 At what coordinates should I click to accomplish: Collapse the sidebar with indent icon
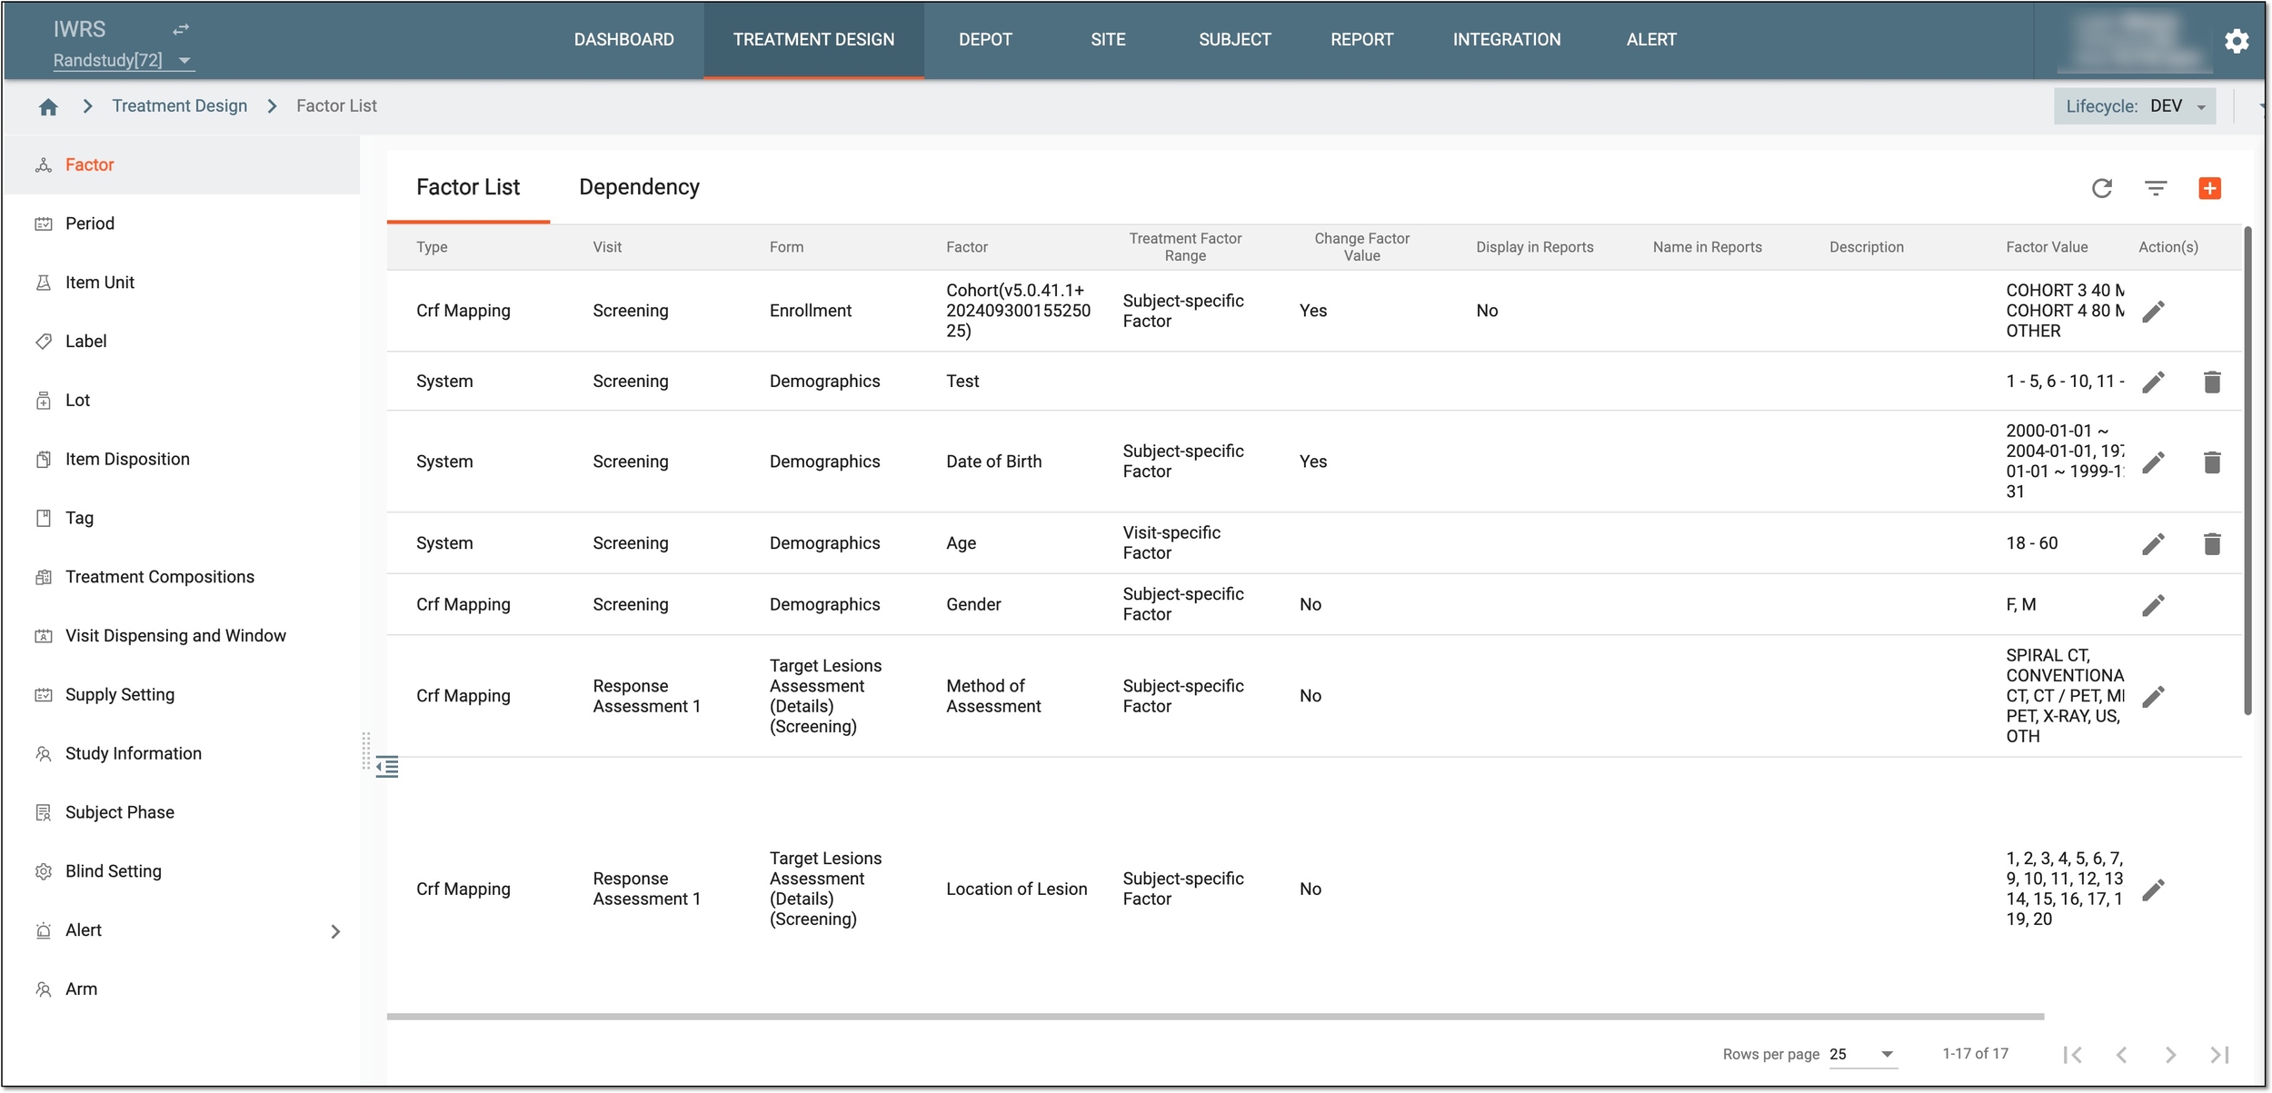click(387, 767)
